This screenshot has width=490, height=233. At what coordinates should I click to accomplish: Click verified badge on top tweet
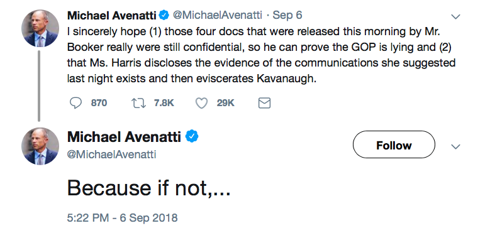[165, 15]
